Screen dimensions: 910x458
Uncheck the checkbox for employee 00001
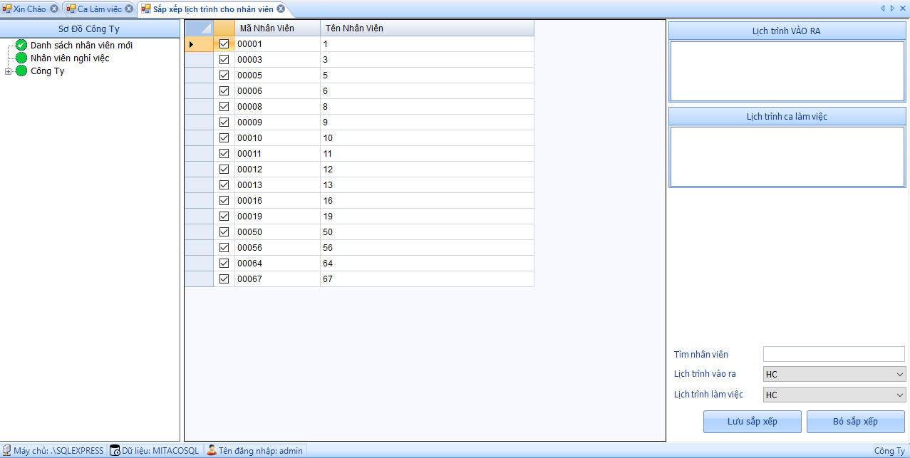pyautogui.click(x=224, y=44)
